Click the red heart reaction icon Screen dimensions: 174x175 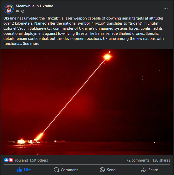(11, 160)
